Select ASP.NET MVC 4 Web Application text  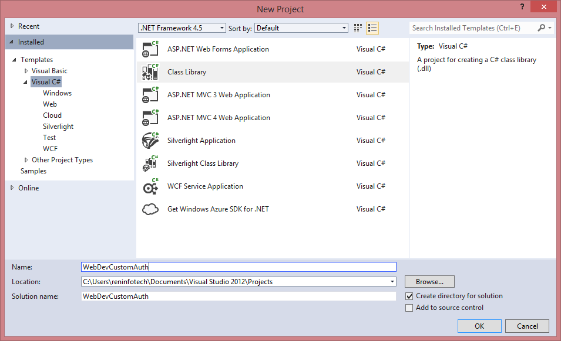(x=219, y=118)
